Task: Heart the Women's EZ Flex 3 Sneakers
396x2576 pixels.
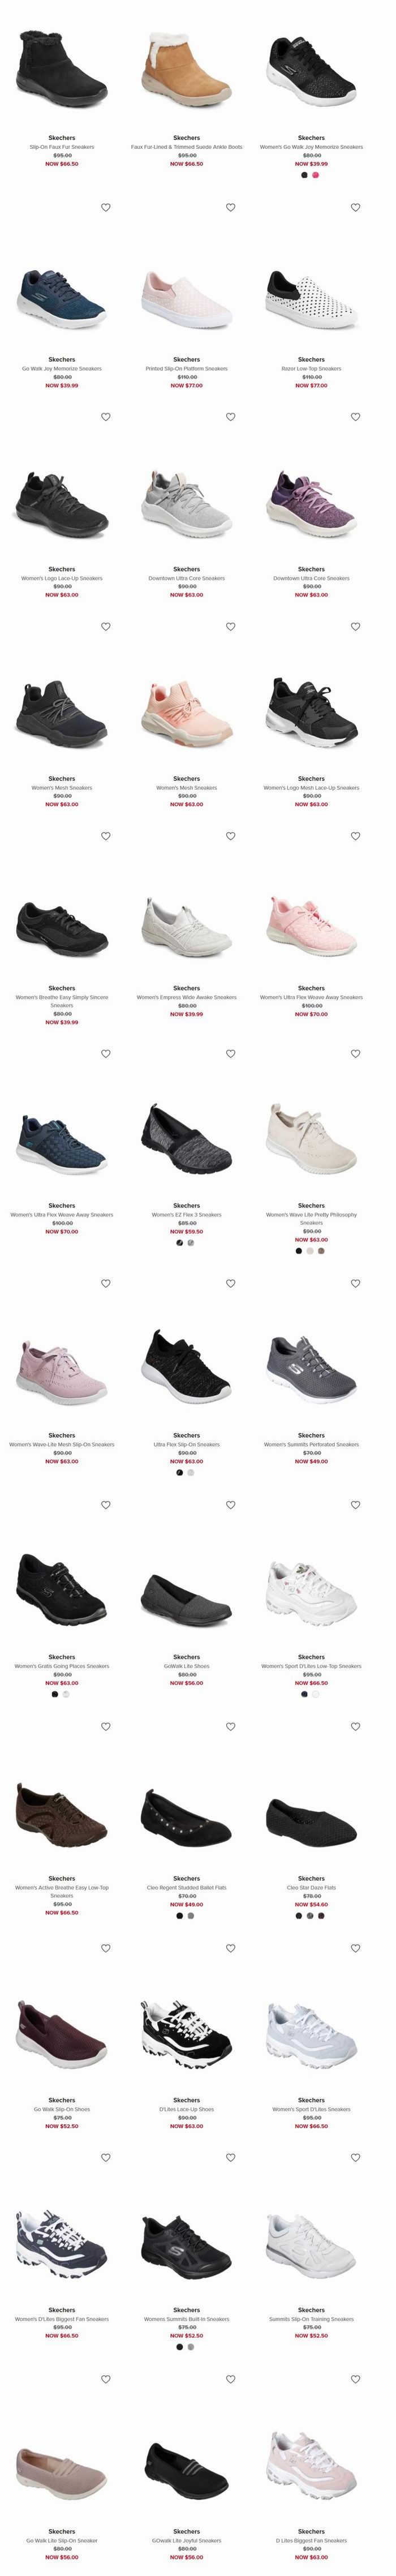Action: click(x=230, y=1054)
